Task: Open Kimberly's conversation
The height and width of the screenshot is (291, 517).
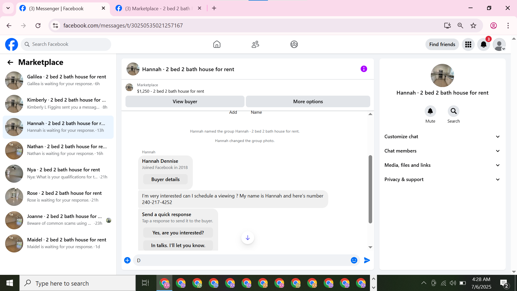Action: tap(58, 104)
